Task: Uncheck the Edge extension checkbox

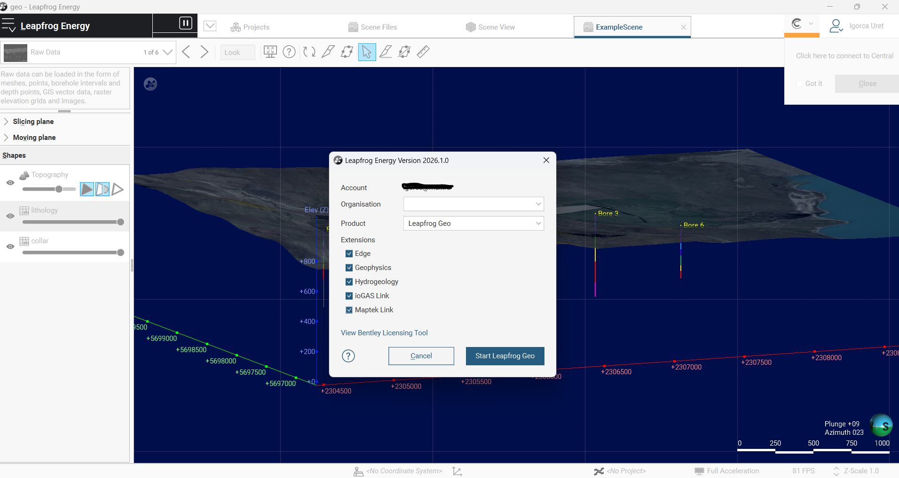Action: click(349, 254)
